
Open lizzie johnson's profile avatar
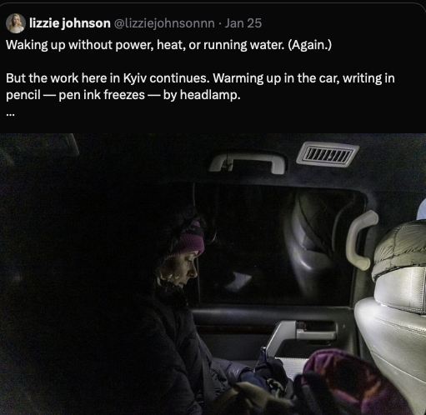[15, 23]
